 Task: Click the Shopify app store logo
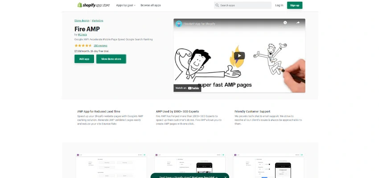[x=93, y=5]
